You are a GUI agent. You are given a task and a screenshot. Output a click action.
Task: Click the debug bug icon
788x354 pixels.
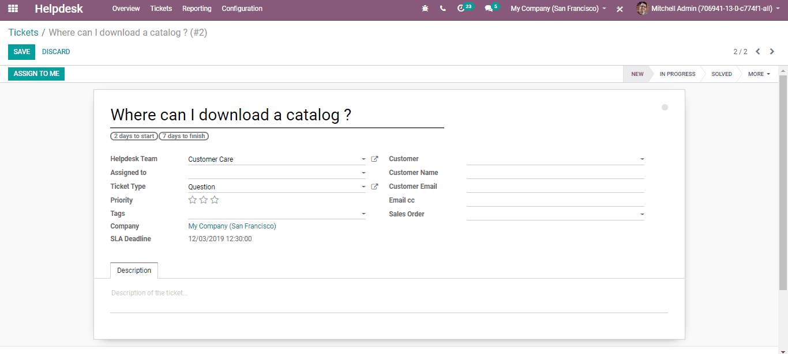425,9
